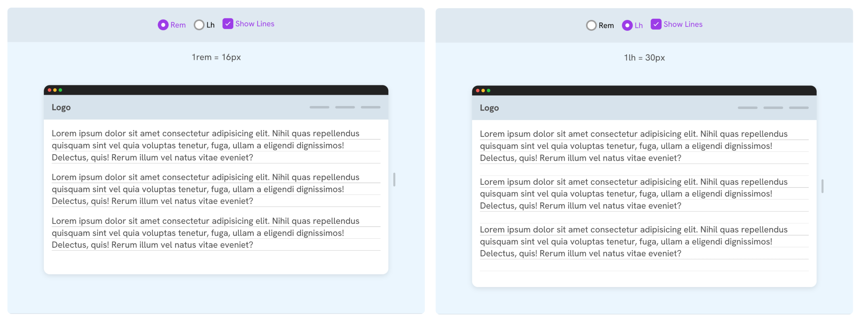The width and height of the screenshot is (865, 322).
Task: Click middle nav placeholder in right mock header
Action: click(x=773, y=108)
